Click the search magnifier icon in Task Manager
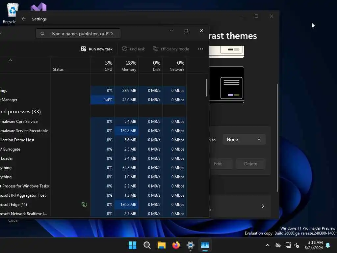Screen dimensions: 337x253 (42, 34)
